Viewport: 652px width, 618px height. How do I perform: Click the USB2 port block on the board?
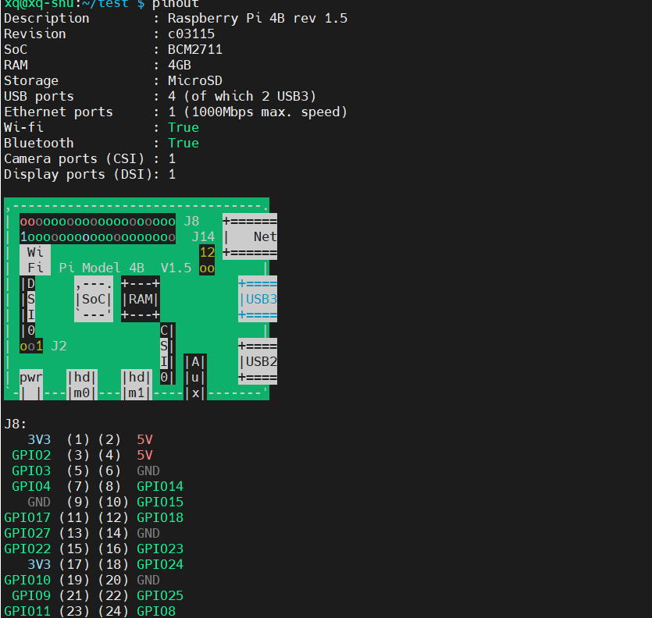[258, 361]
